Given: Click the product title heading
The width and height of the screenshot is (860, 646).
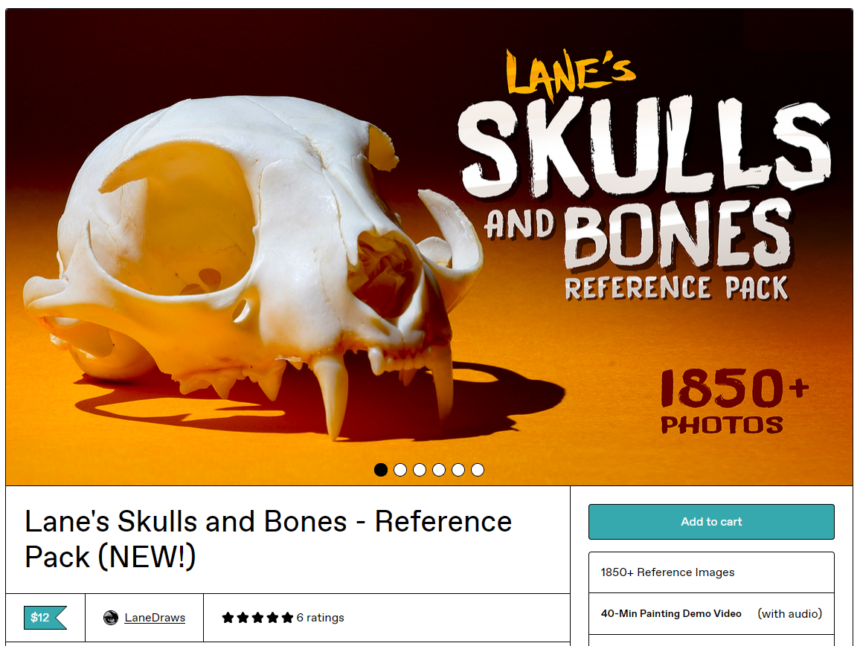Looking at the screenshot, I should [269, 539].
